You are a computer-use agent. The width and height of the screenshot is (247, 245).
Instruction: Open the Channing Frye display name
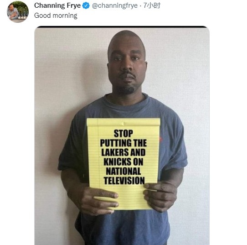pos(57,5)
